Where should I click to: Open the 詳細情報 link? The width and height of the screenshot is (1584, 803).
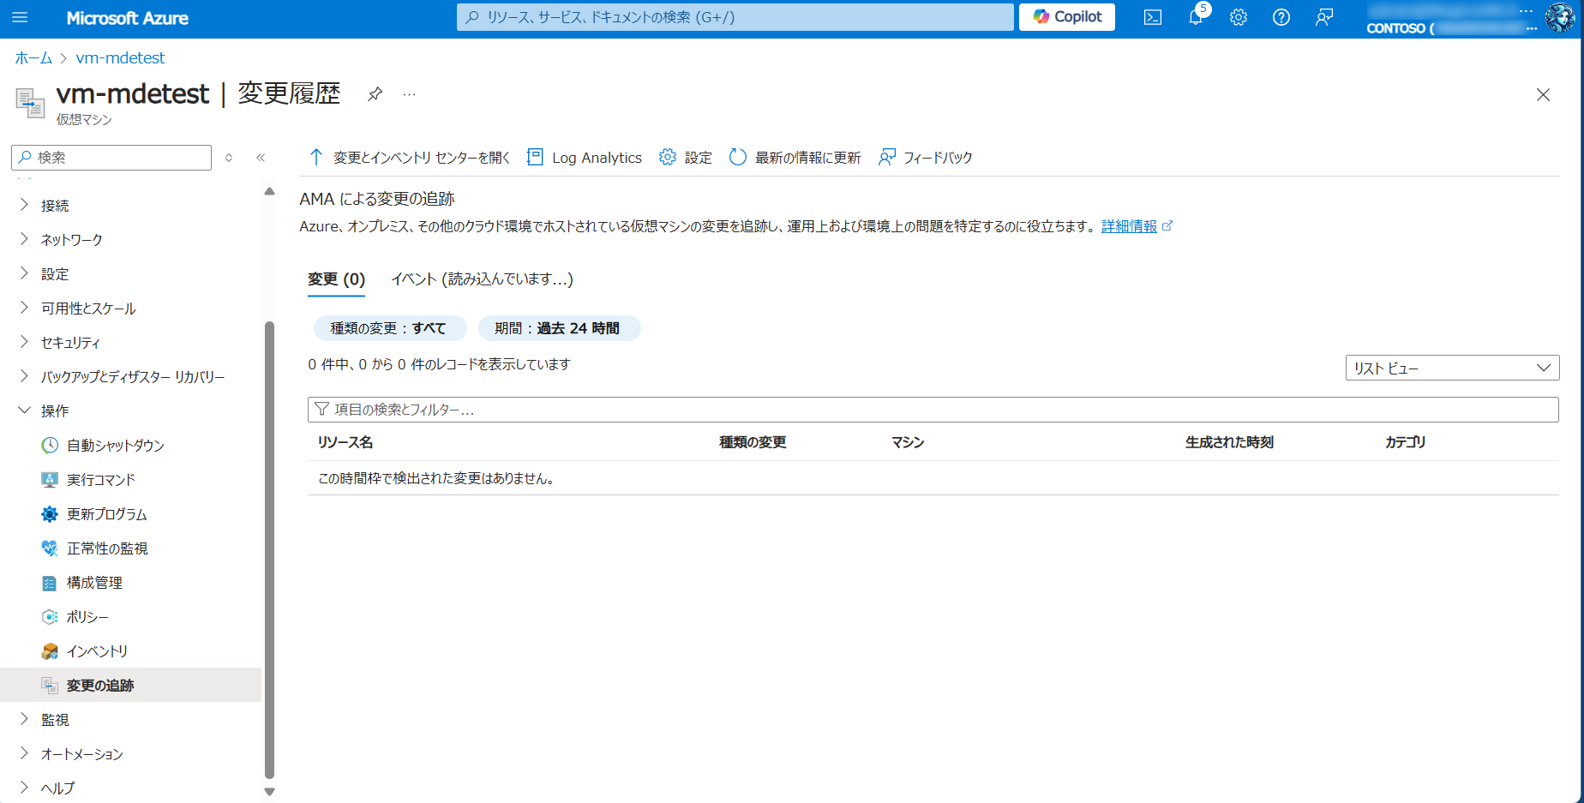1129,226
